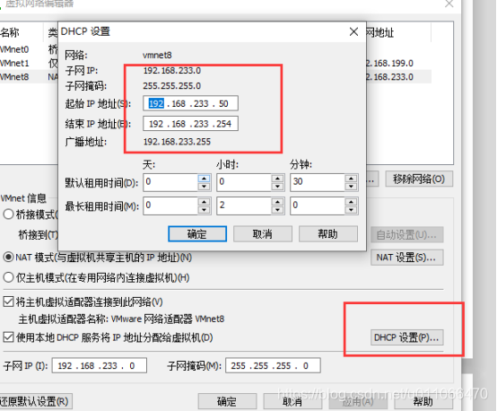497x411 pixels.
Task: Click 确定 in Virtual Network Editor bottom
Action: pos(227,402)
